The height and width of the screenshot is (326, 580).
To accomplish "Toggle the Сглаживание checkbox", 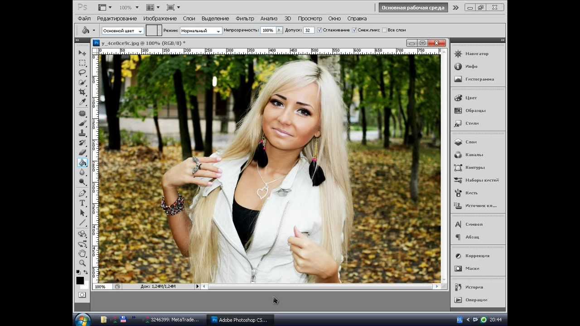I will pos(319,30).
